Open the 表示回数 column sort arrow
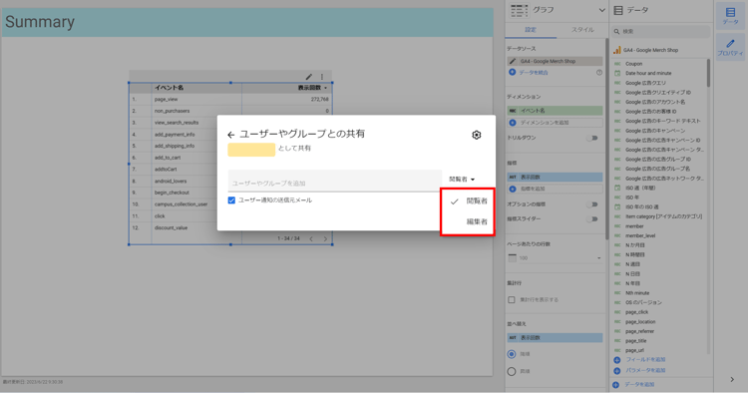 [x=326, y=88]
